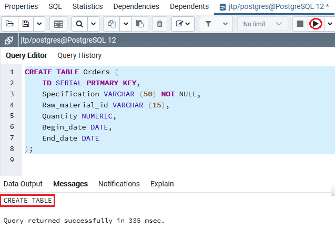The width and height of the screenshot is (335, 229).
Task: Click the Filter funnel icon
Action: pos(208,24)
